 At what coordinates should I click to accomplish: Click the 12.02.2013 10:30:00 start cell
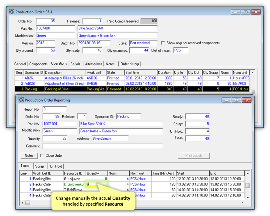(x=193, y=179)
